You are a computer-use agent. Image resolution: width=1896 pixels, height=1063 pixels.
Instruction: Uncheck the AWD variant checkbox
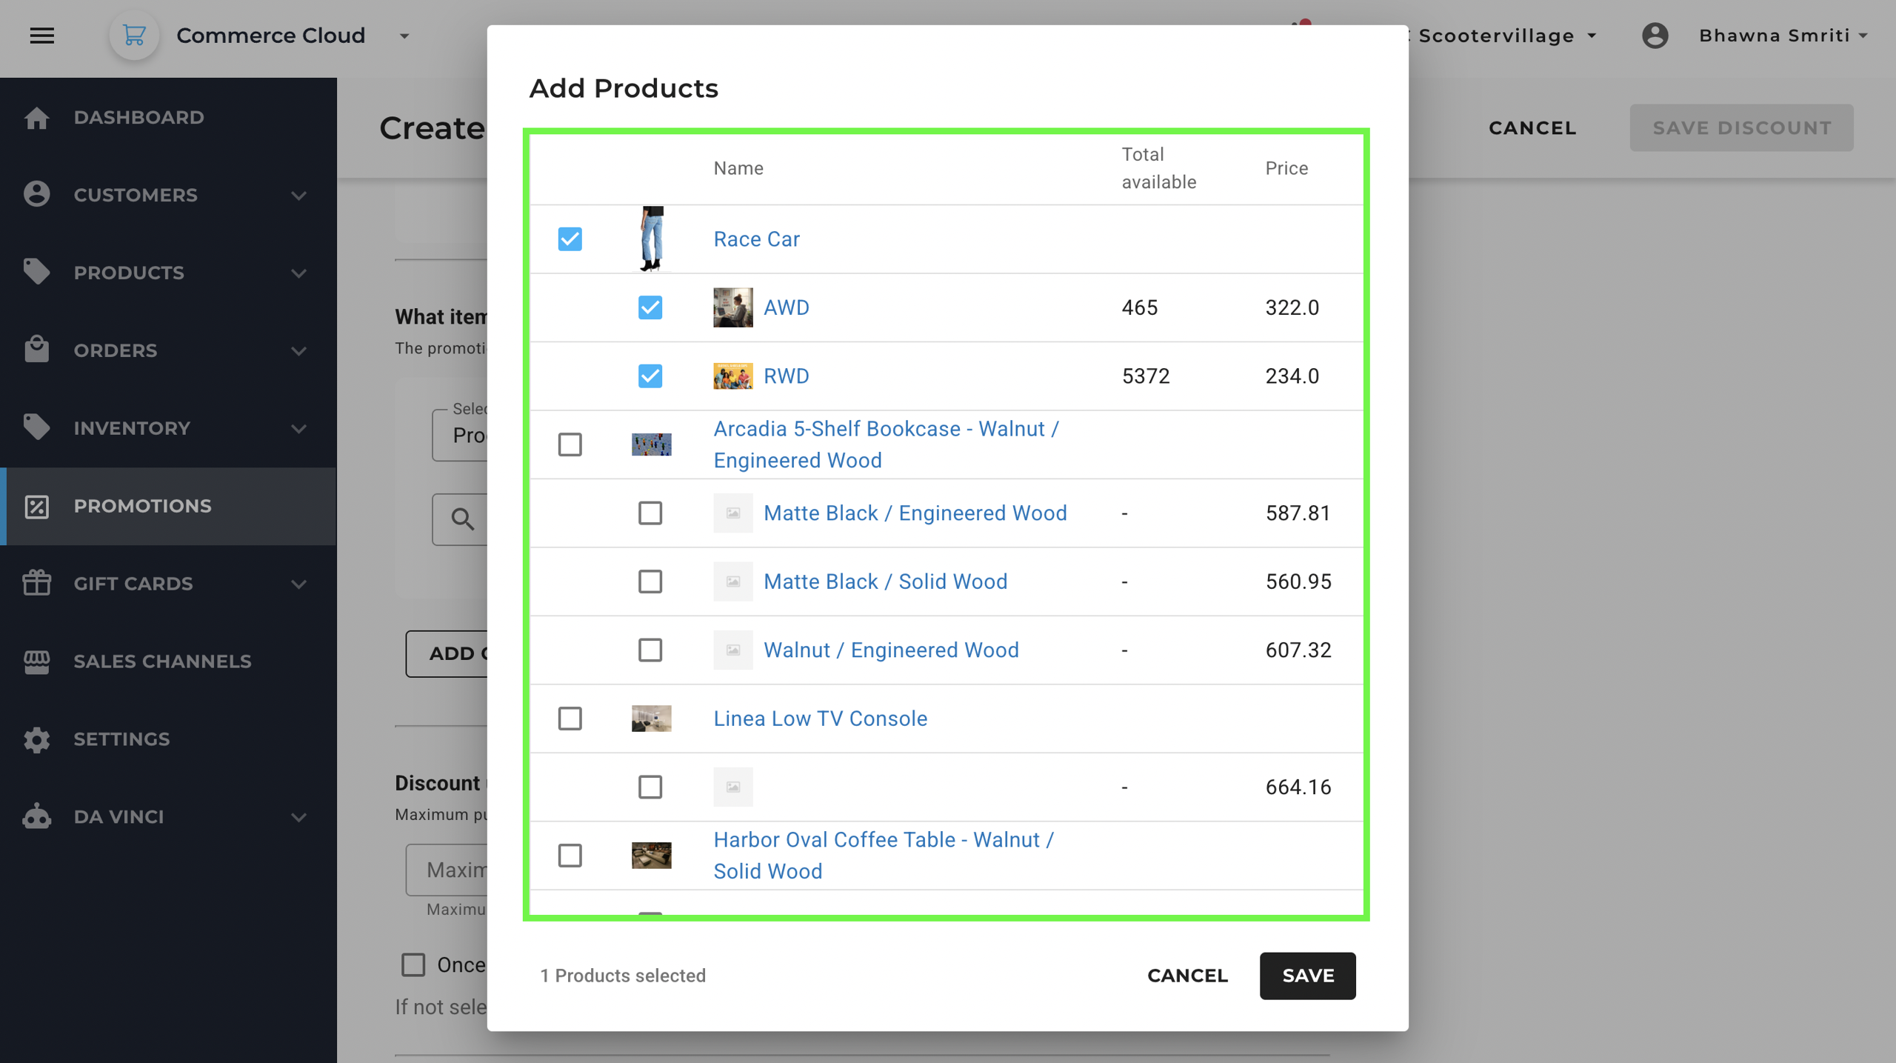pyautogui.click(x=650, y=307)
